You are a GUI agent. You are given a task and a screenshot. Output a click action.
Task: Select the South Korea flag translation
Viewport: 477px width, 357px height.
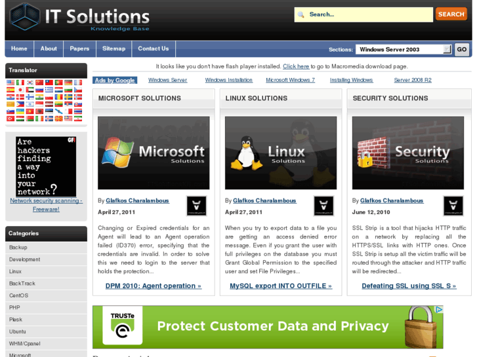click(30, 83)
